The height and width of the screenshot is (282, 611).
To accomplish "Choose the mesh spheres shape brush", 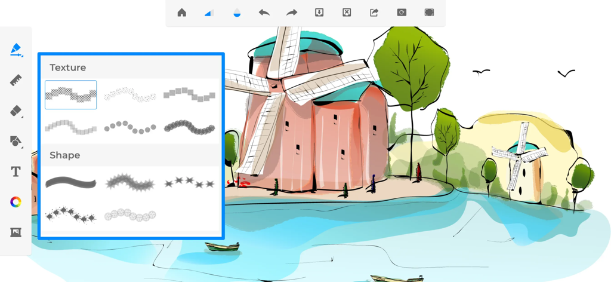I will (130, 215).
